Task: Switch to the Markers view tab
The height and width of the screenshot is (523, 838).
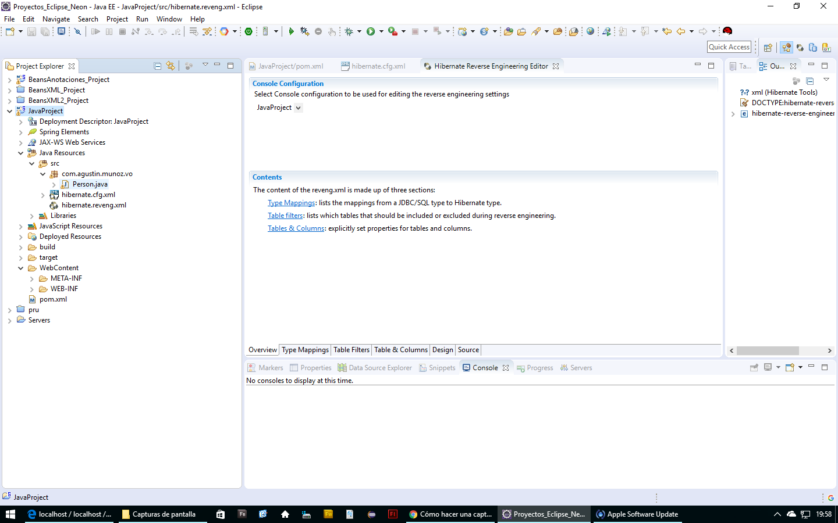Action: 265,368
